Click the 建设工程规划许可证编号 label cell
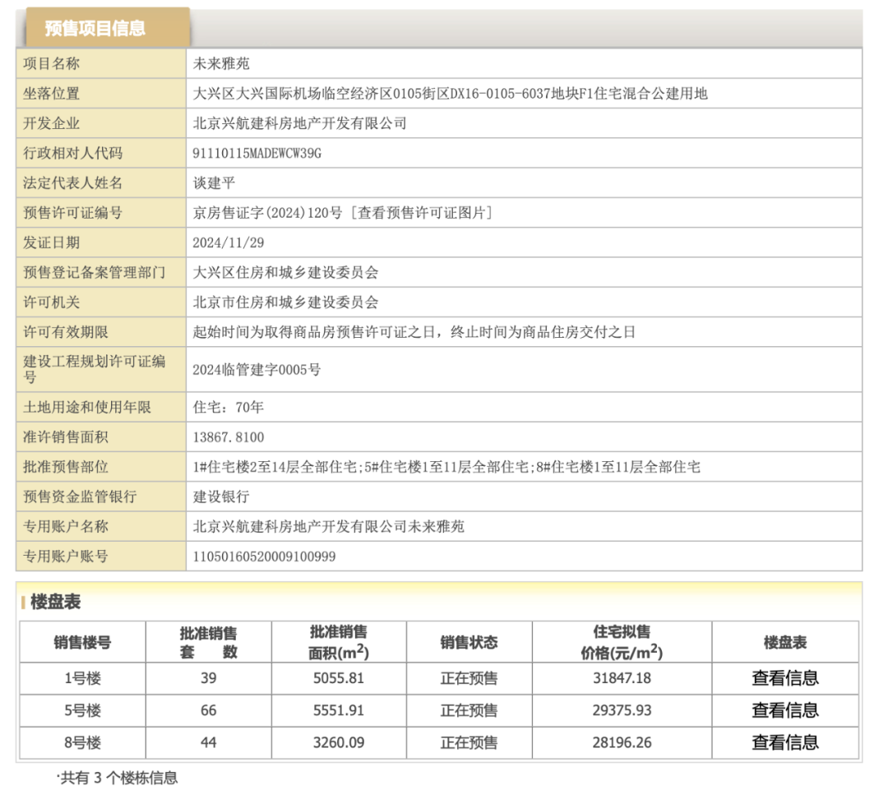 [x=101, y=369]
